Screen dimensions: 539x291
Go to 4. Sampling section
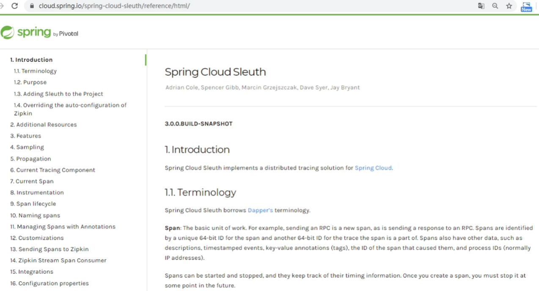[27, 147]
